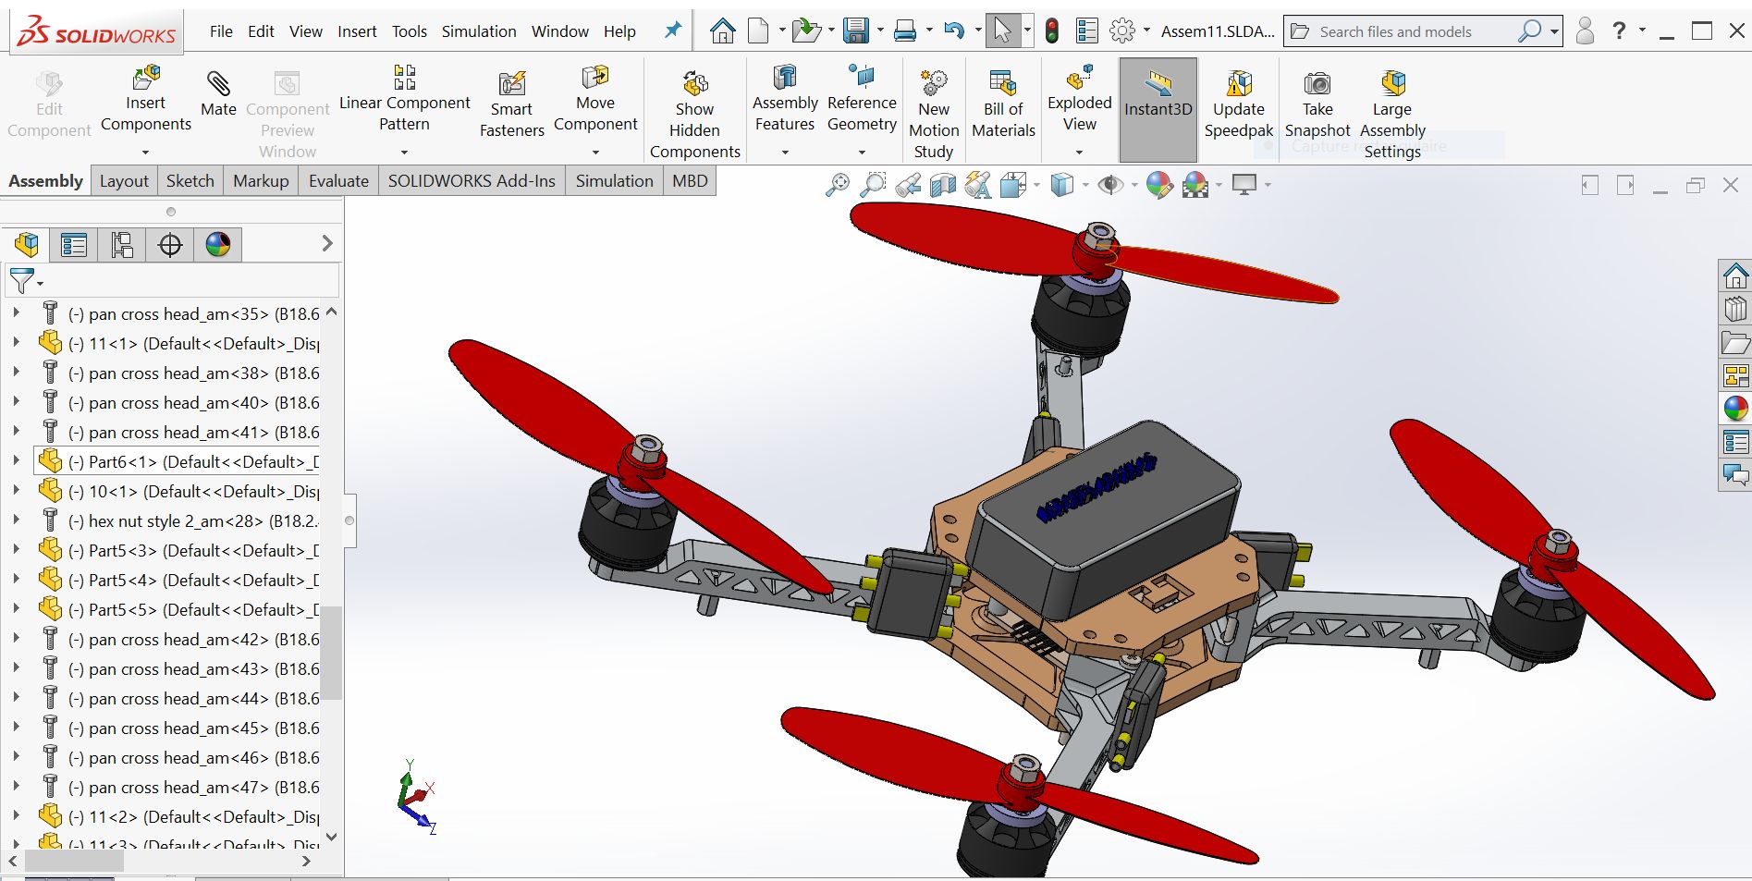The width and height of the screenshot is (1752, 881).
Task: Open the Simulation menu
Action: [479, 31]
